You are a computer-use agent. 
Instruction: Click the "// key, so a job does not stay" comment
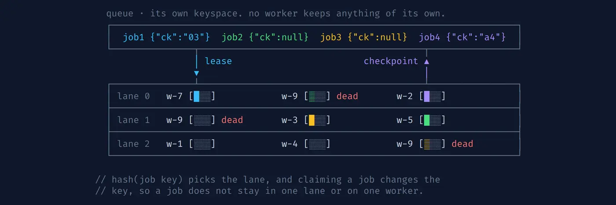tap(259, 191)
